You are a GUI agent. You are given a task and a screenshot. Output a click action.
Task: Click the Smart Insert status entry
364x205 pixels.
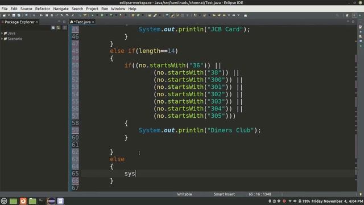(224, 194)
